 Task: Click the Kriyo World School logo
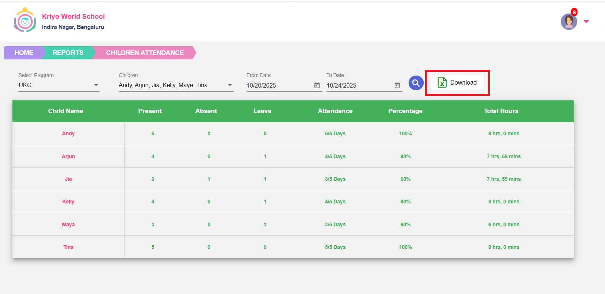25,20
